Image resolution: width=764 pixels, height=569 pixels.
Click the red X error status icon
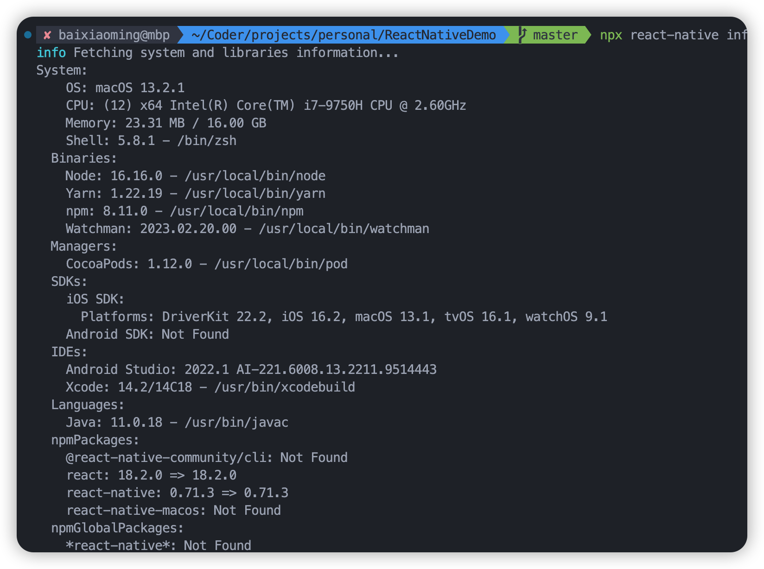tap(47, 35)
